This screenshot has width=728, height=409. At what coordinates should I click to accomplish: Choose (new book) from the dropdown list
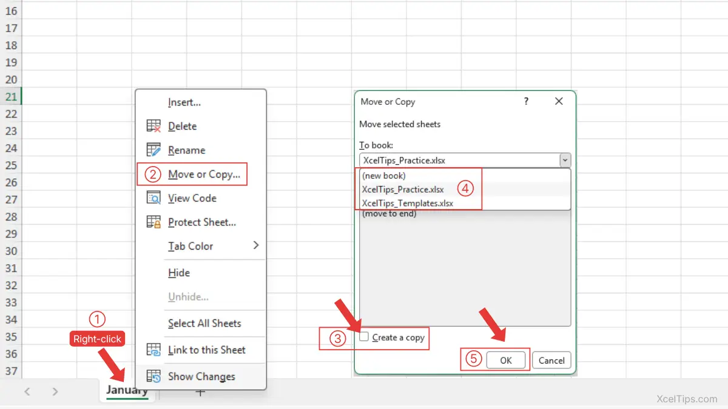point(384,176)
